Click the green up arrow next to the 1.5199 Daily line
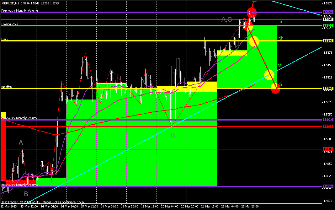The height and width of the screenshot is (210, 335). 281,38
